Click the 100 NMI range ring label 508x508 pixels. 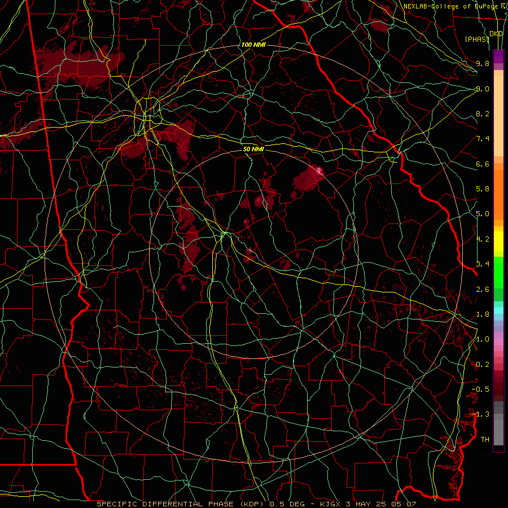[x=253, y=45]
